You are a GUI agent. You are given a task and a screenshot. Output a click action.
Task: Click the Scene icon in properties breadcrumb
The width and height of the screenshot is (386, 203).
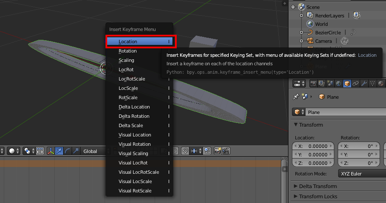click(305, 97)
